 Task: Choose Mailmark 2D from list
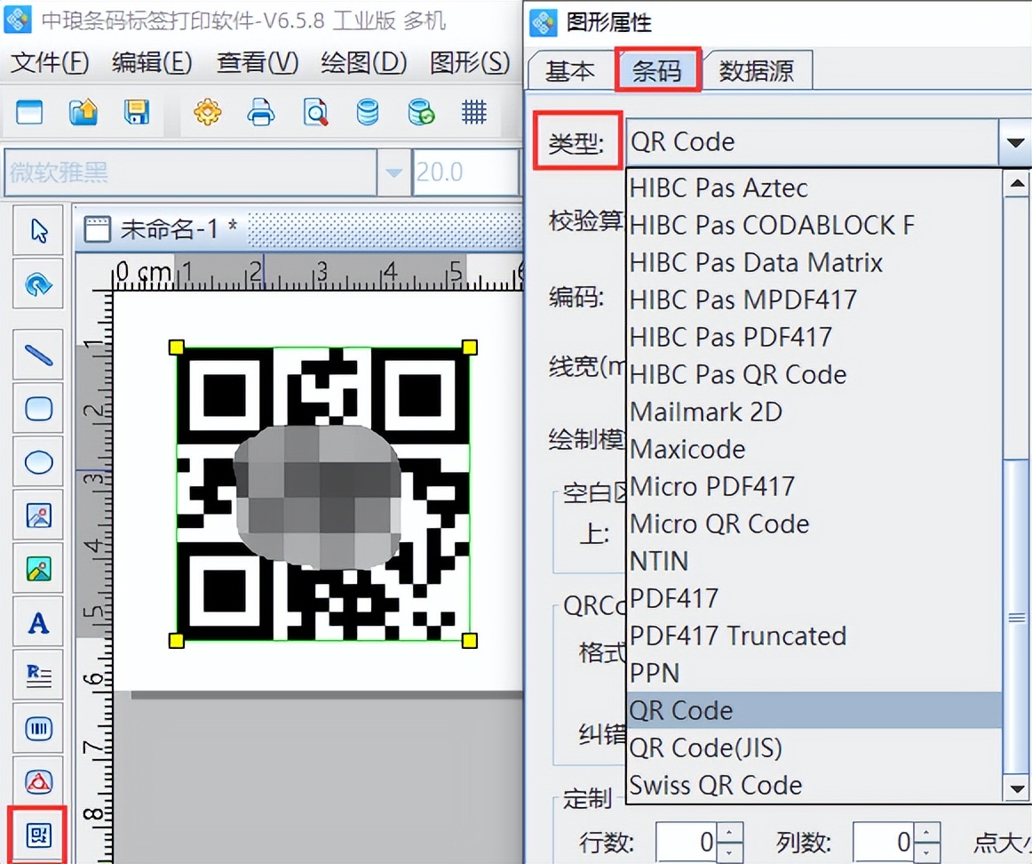814,412
